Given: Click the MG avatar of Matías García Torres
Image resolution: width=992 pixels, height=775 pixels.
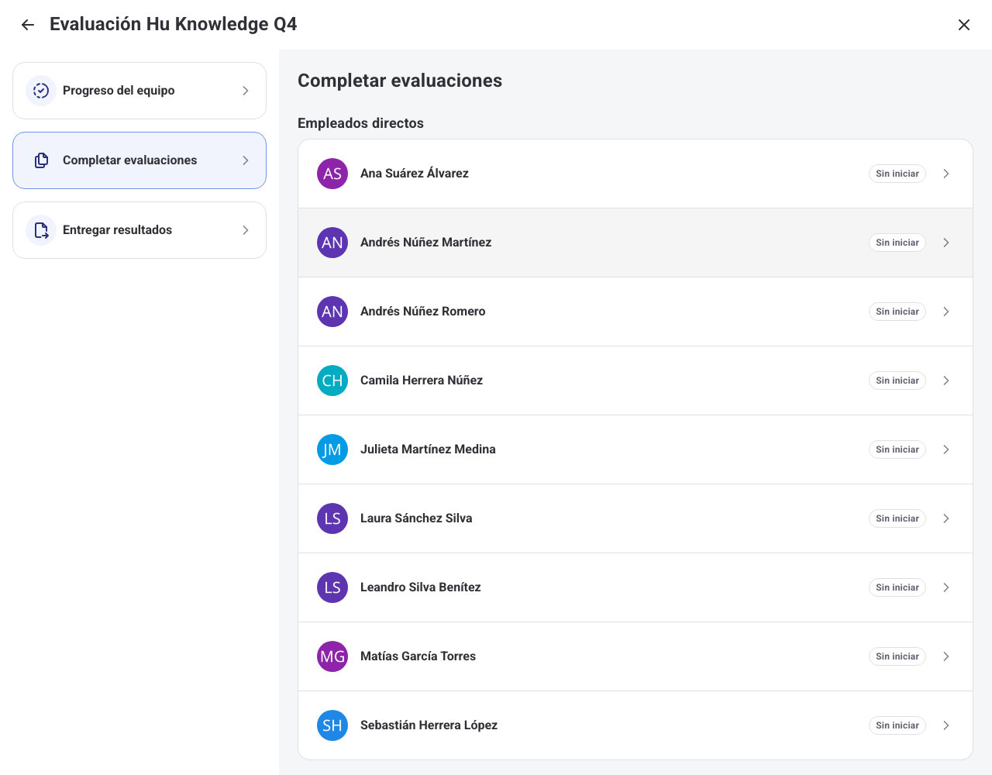Looking at the screenshot, I should point(332,656).
